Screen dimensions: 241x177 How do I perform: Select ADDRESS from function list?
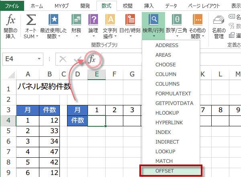pyautogui.click(x=171, y=45)
